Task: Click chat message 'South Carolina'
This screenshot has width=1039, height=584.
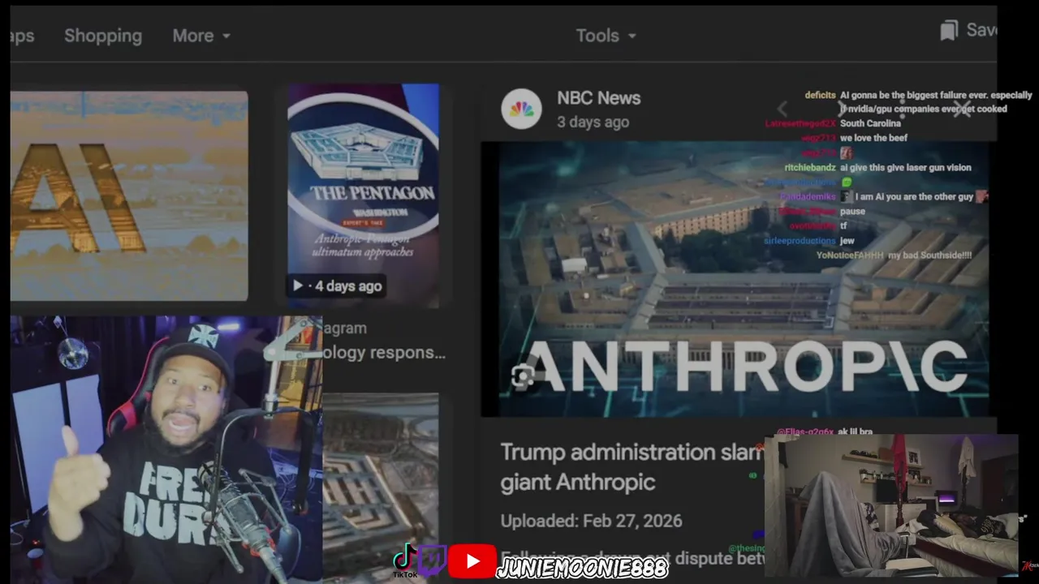Action: 870,123
